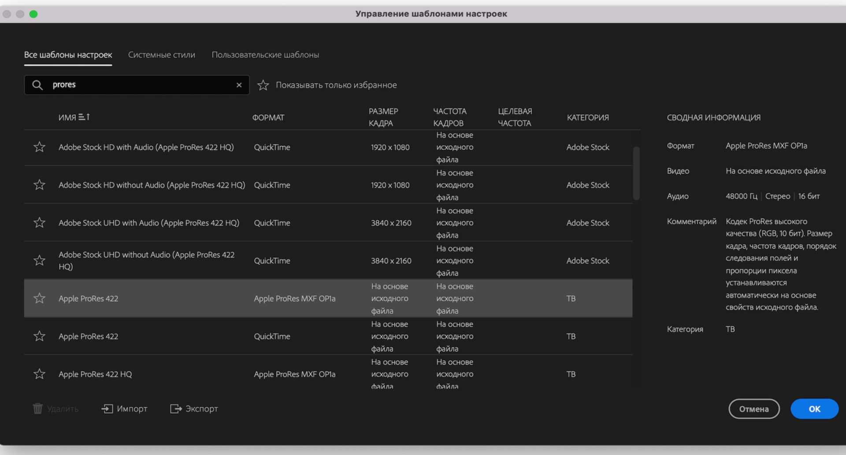The image size is (846, 455).
Task: Click "Apple ProRes MXF OP1a" value in summary panel
Action: [766, 145]
